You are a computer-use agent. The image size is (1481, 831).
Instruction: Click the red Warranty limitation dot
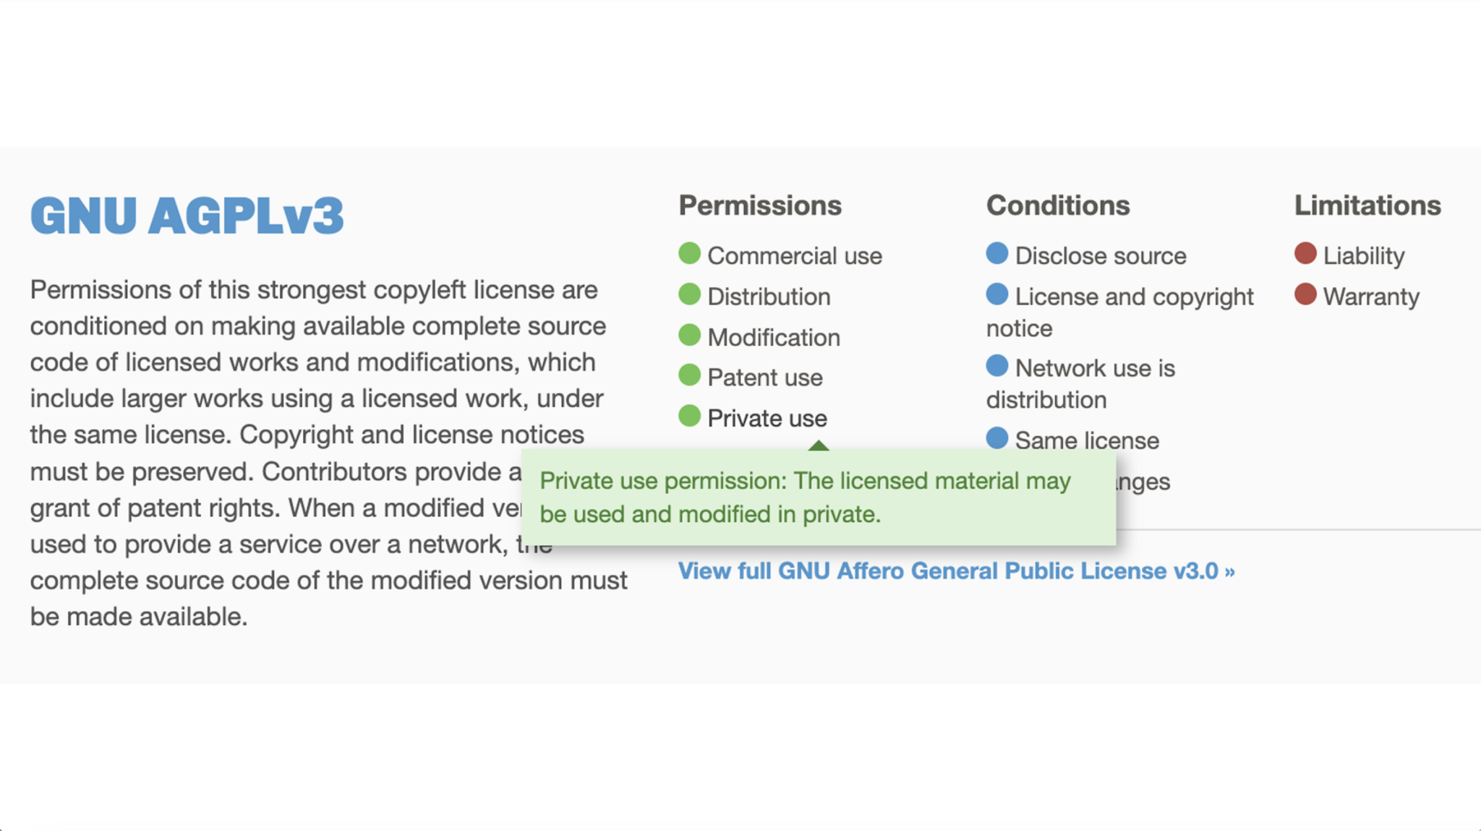[x=1305, y=294]
